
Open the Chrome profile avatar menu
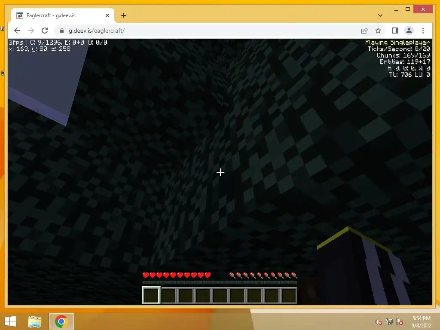[409, 31]
